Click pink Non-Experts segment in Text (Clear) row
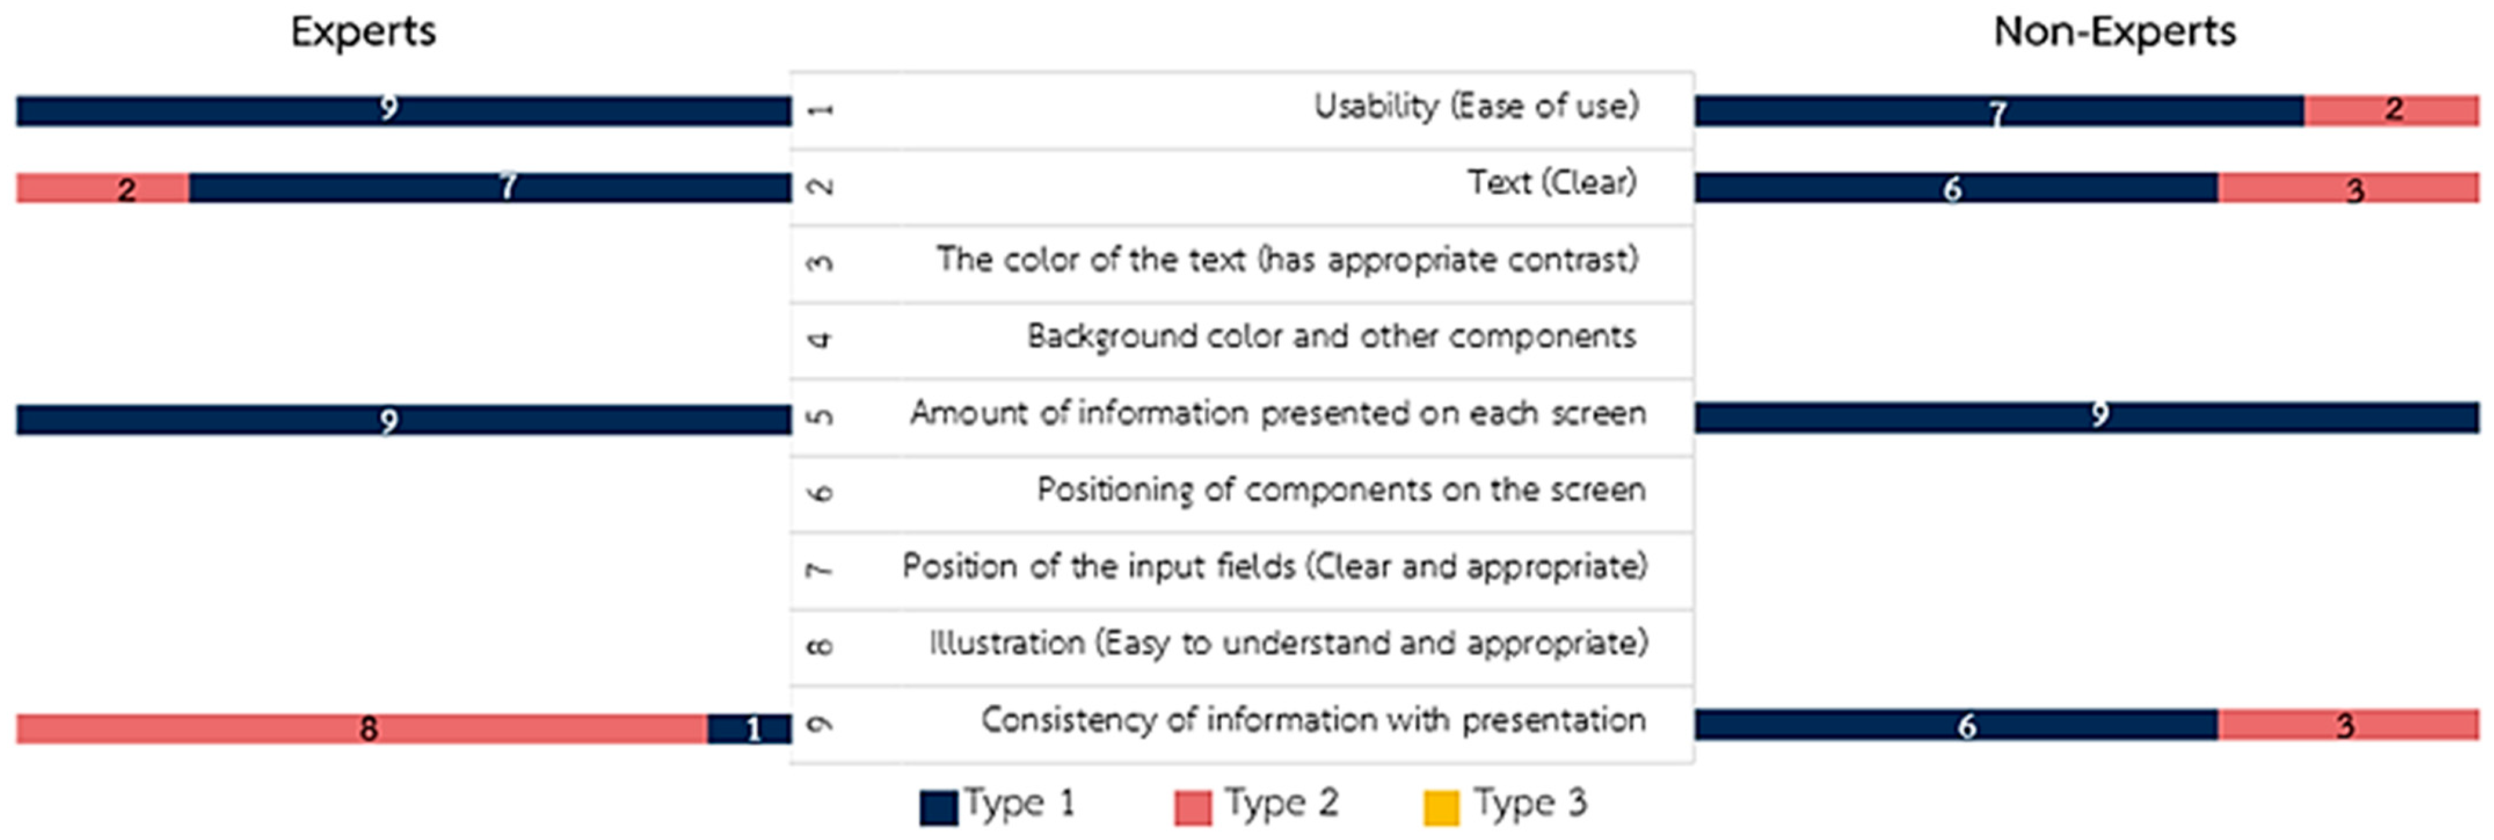This screenshot has width=2494, height=840. pos(2348,187)
